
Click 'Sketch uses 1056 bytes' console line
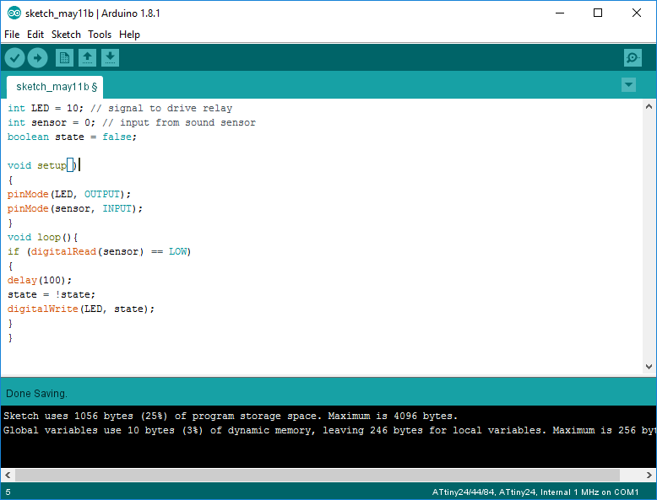(x=231, y=417)
